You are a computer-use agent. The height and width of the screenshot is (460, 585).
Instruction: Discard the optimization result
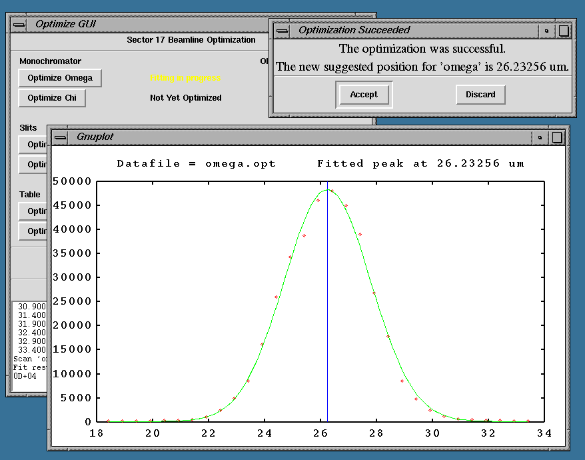[480, 95]
